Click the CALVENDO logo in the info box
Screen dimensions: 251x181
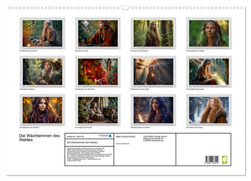point(105,136)
